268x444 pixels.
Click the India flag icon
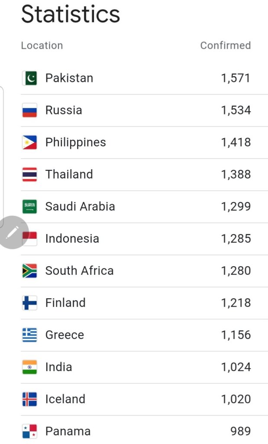click(x=29, y=367)
